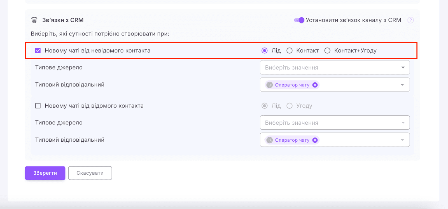This screenshot has width=448, height=209.
Task: Uncheck Новому чаті від невідомого контакта checkbox
Action: (x=38, y=51)
